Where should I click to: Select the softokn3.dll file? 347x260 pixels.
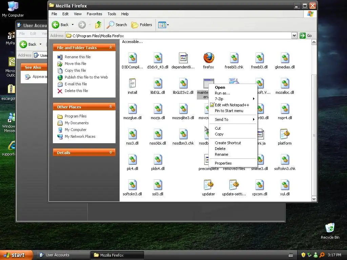pos(132,188)
